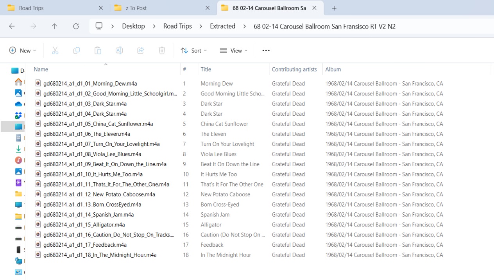494x280 pixels.
Task: Open Dropbox in the navigation sidebar
Action: 18,115
